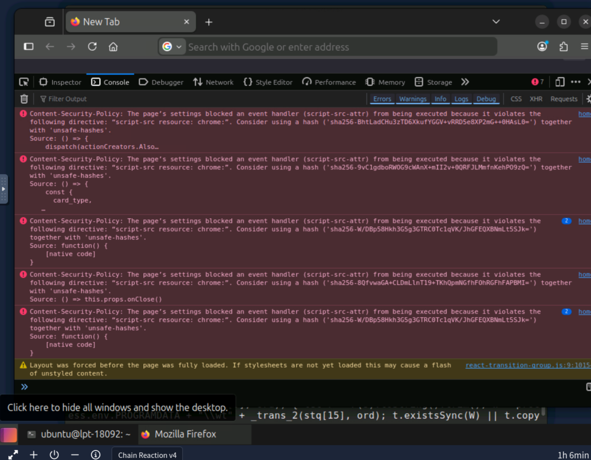The height and width of the screenshot is (460, 591).
Task: Open the Firefox application menu
Action: (x=584, y=46)
